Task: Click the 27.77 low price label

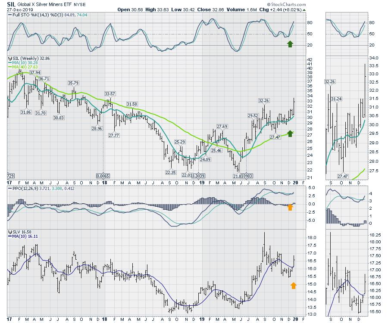Action: click(x=114, y=135)
